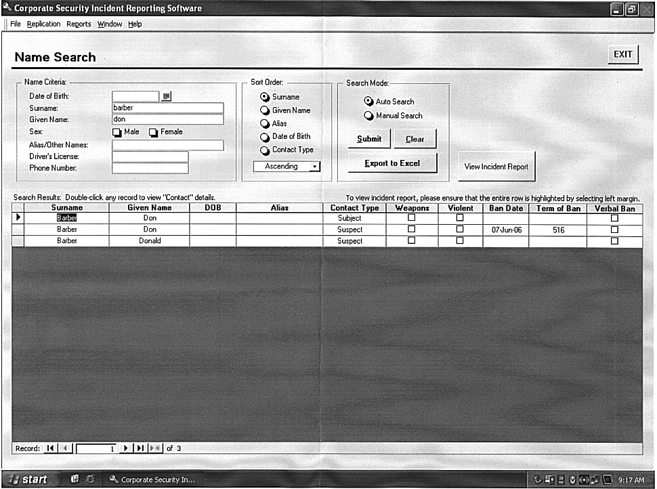The image size is (657, 489).
Task: Open the Ascending sort direction dropdown
Action: [315, 167]
